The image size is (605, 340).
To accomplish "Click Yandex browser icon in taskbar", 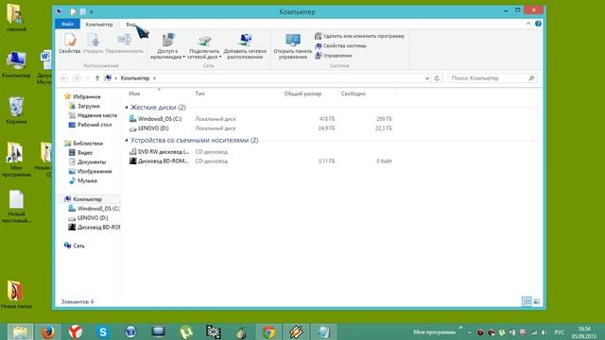I will click(76, 331).
